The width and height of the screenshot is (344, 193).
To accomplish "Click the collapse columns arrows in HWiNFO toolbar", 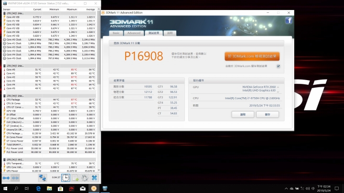I will click(x=15, y=178).
